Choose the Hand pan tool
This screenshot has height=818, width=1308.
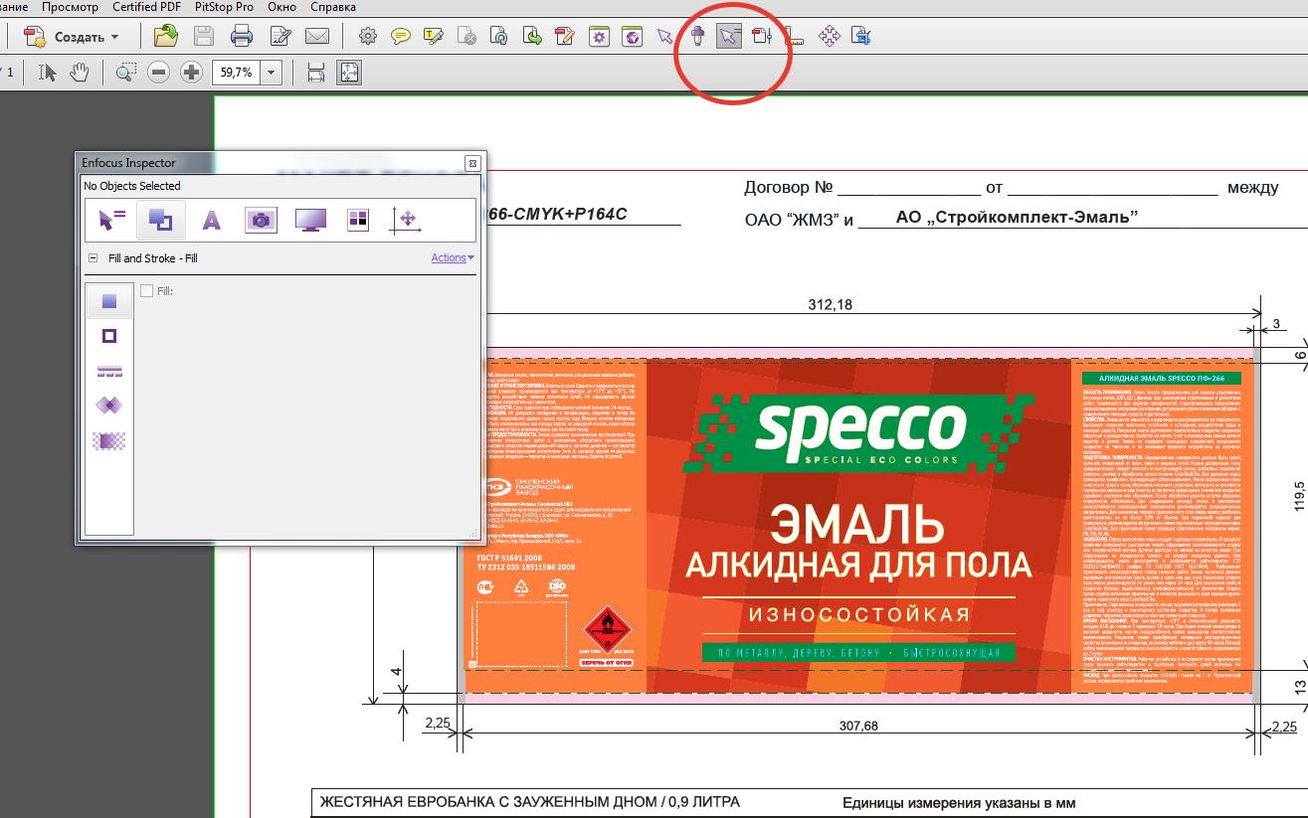[80, 72]
